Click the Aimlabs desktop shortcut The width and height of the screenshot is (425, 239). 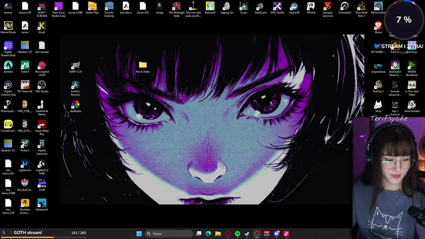[x=8, y=67]
